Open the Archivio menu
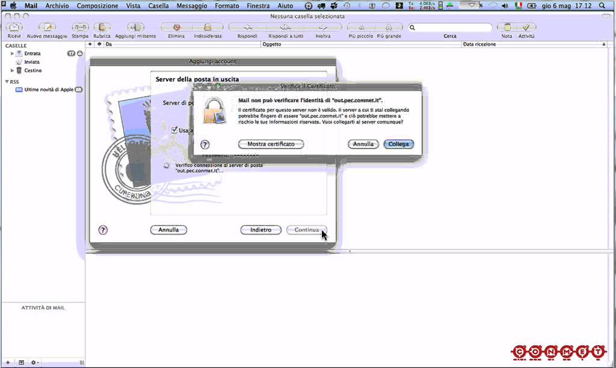The width and height of the screenshot is (616, 368). (x=57, y=6)
